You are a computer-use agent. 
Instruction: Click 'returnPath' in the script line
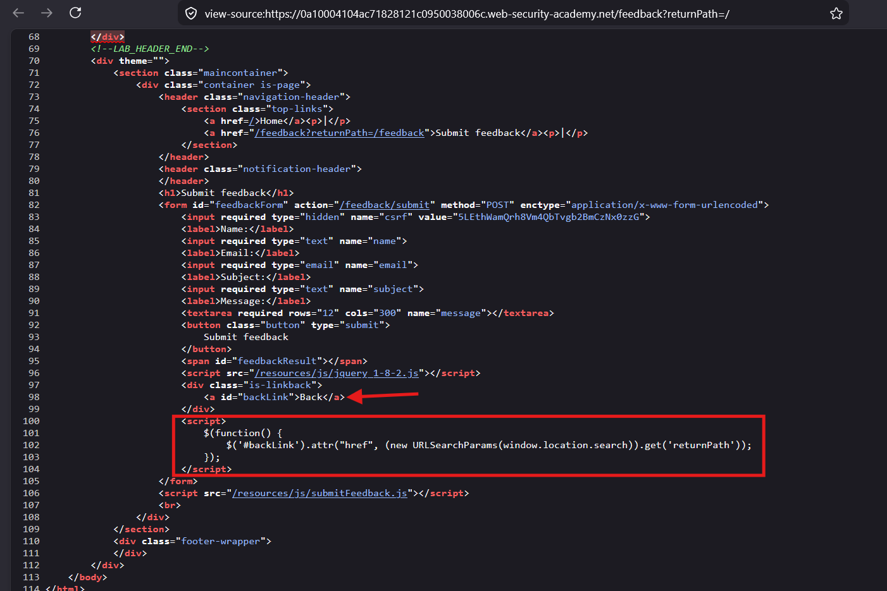point(701,445)
